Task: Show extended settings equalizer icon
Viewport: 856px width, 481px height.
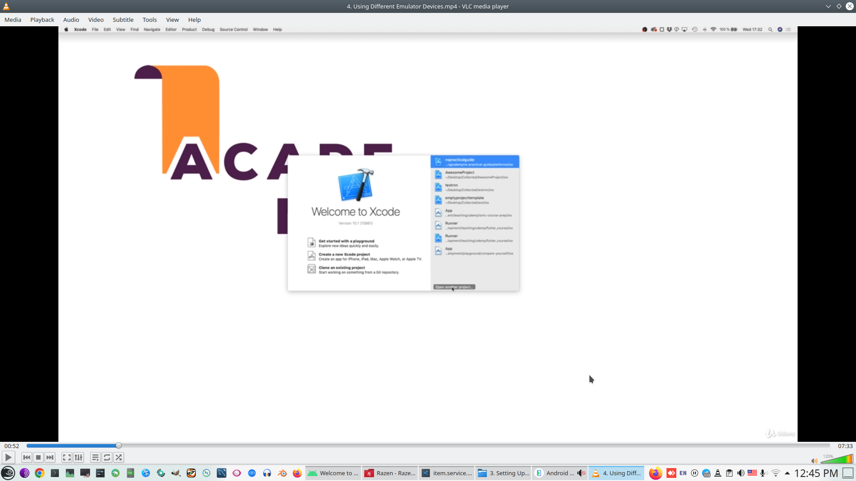Action: click(x=78, y=457)
